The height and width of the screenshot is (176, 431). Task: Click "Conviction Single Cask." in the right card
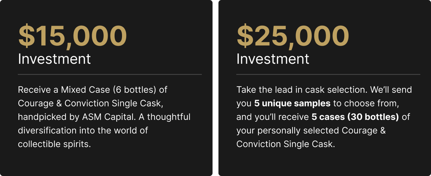(286, 144)
